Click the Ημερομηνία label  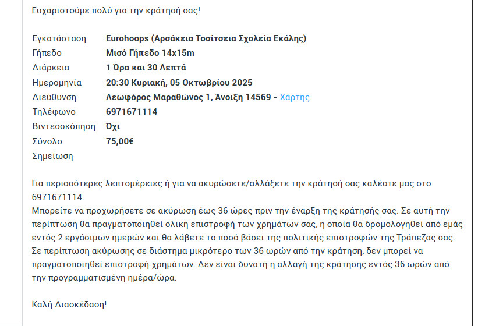click(57, 83)
